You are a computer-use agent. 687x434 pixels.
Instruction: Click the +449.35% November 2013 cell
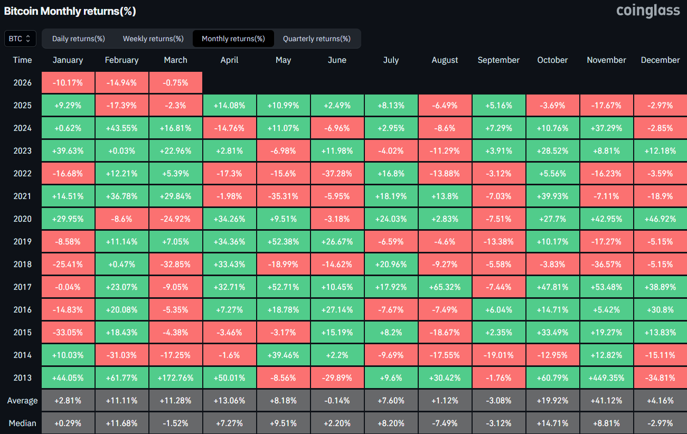[606, 378]
